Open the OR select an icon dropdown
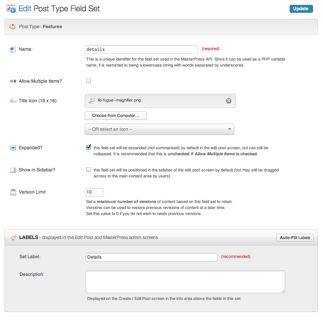Viewport: 322px width, 318px height. [159, 129]
